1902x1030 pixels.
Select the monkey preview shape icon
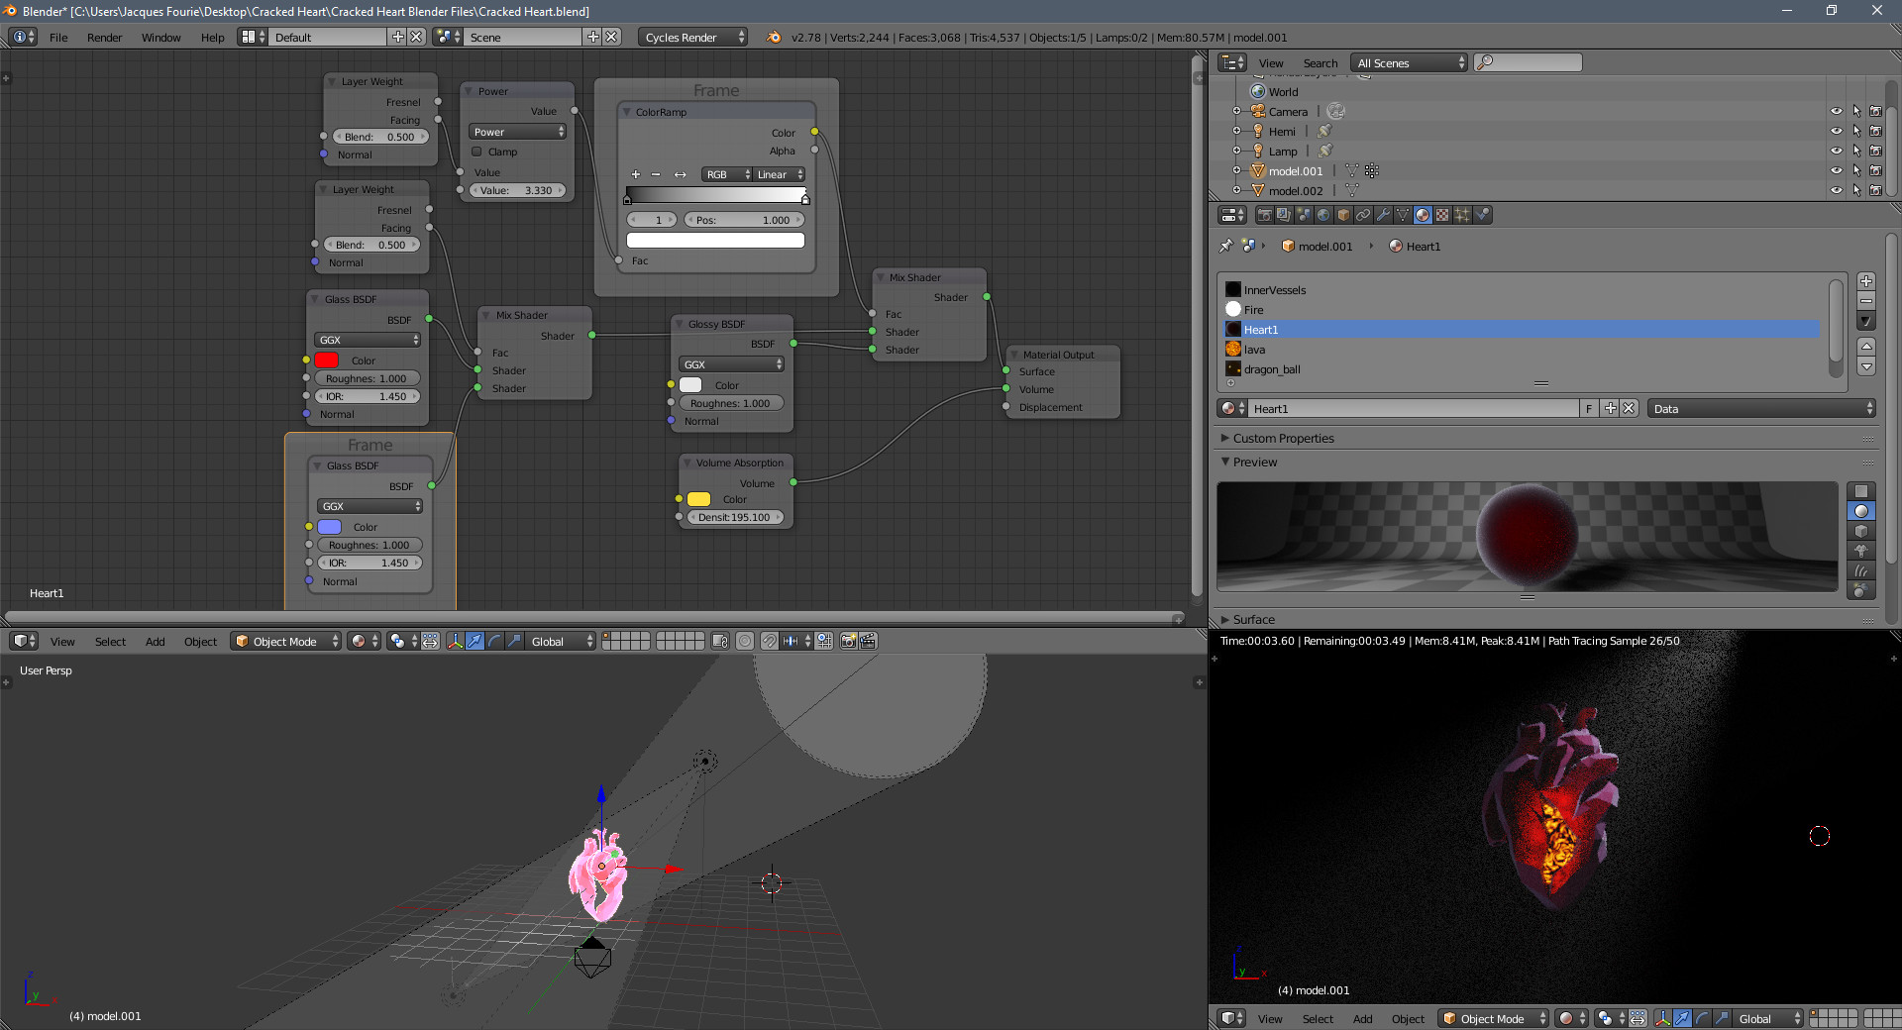click(x=1861, y=551)
